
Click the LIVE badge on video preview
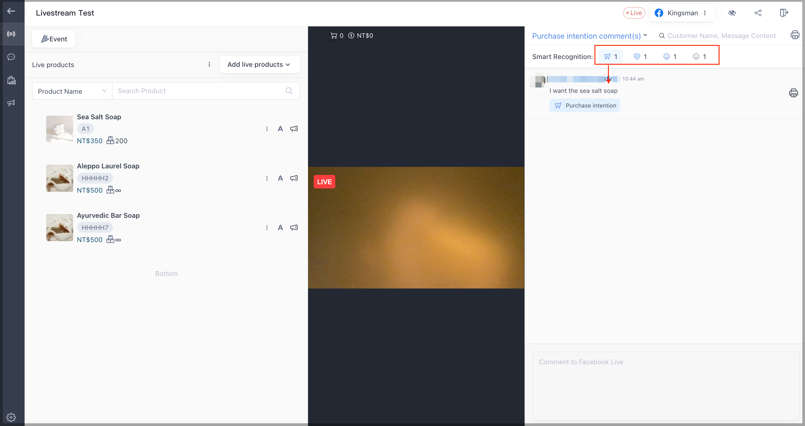coord(325,182)
